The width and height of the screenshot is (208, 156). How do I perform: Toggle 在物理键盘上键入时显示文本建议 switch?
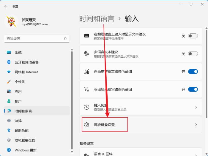[193, 36]
